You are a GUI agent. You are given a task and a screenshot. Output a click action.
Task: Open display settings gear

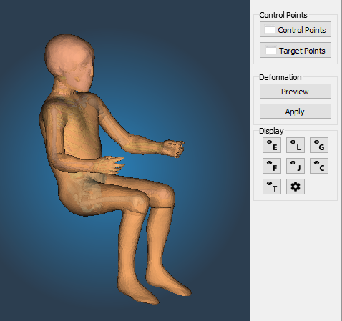pyautogui.click(x=295, y=187)
